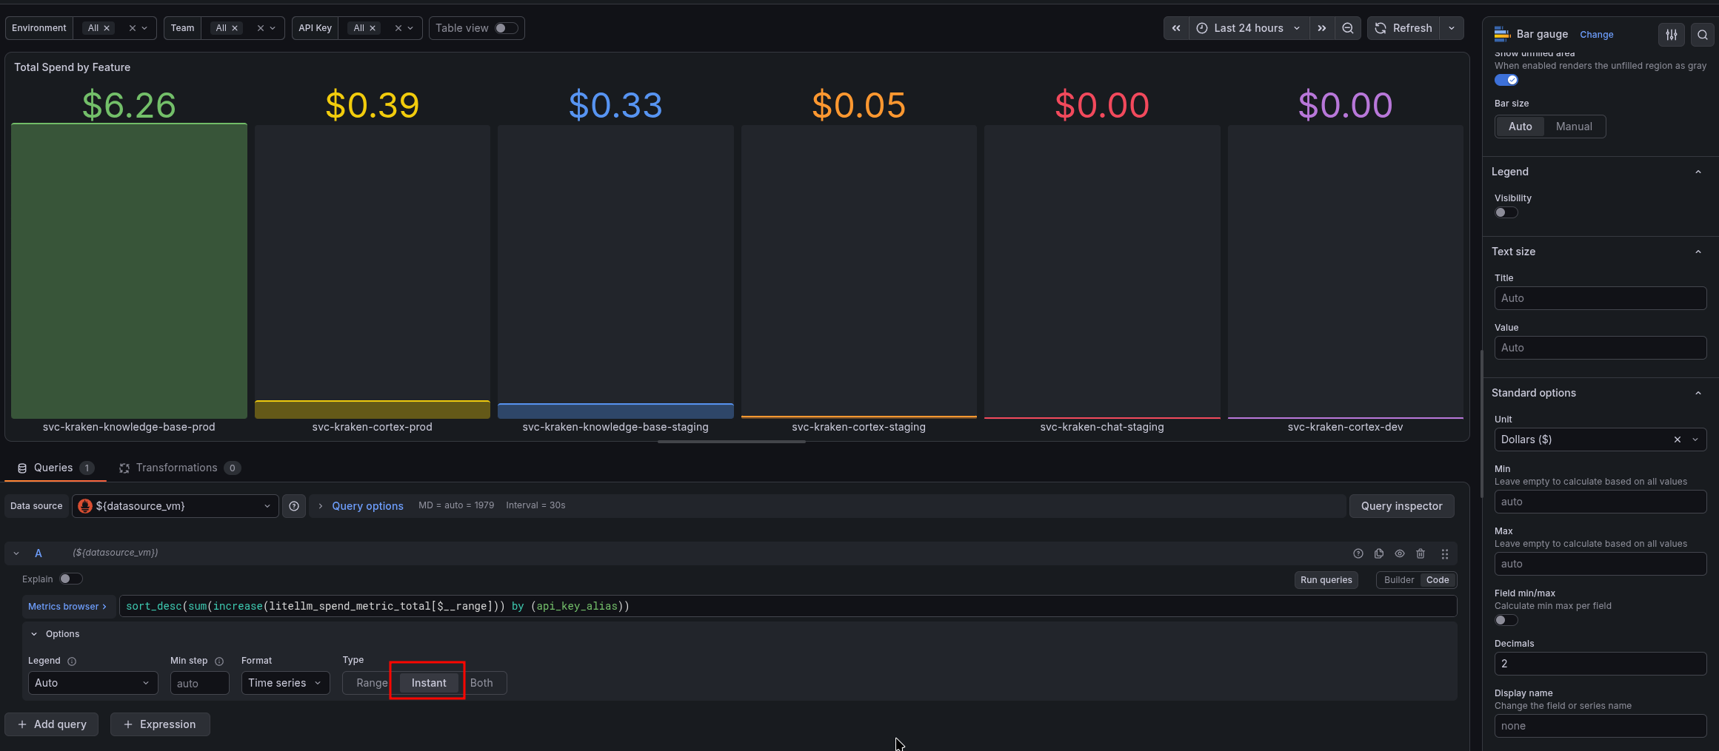Screen dimensions: 1719x751
Task: Enable Field min/max switch
Action: (1506, 620)
